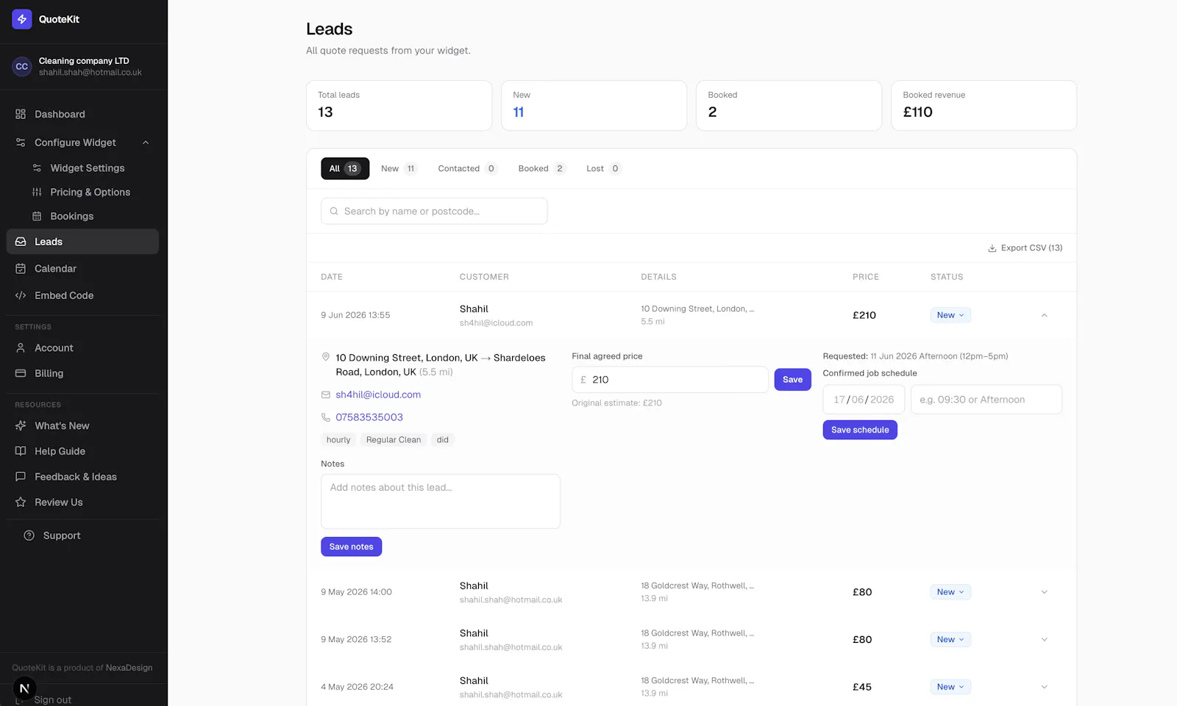The height and width of the screenshot is (706, 1177).
Task: Switch to the All leads tab
Action: click(x=345, y=168)
